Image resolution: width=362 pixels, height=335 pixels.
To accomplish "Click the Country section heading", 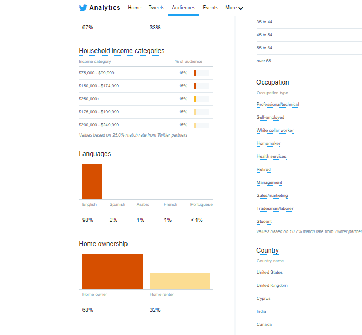I will click(x=267, y=250).
